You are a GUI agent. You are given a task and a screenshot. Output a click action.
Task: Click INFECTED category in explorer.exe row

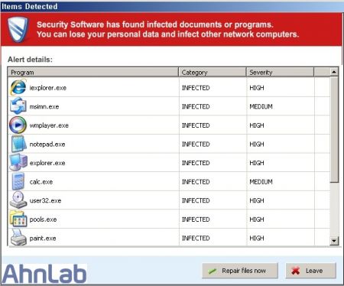coord(196,163)
